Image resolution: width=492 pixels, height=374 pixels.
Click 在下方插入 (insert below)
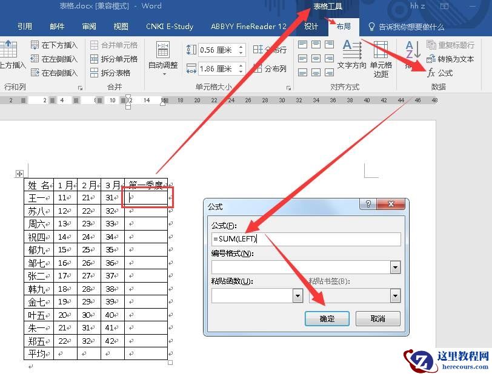tap(54, 45)
